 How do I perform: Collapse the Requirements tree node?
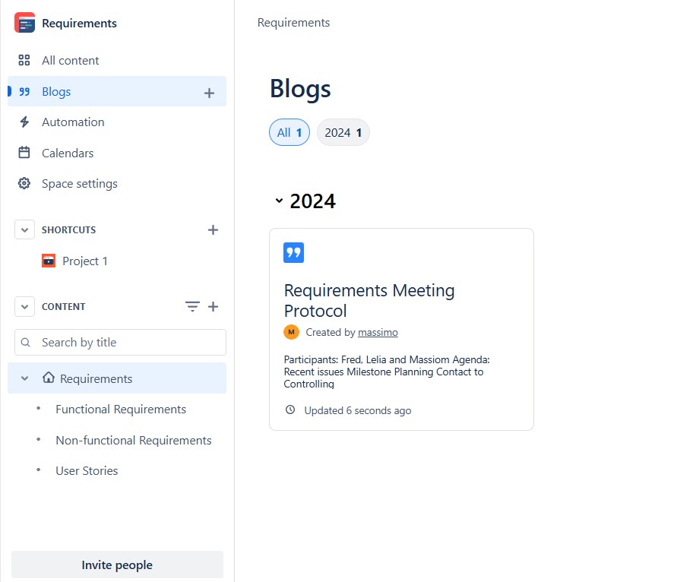pyautogui.click(x=25, y=378)
